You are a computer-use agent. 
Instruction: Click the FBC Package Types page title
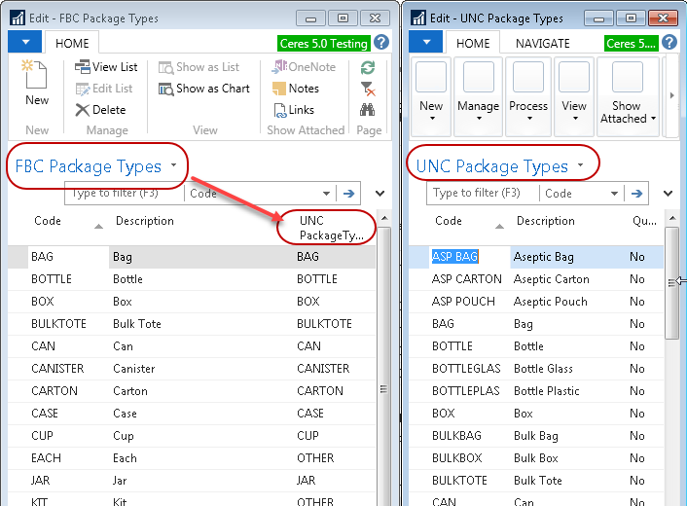89,166
